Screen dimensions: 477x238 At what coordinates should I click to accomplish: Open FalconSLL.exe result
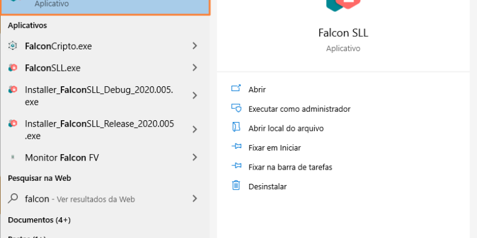click(x=106, y=68)
